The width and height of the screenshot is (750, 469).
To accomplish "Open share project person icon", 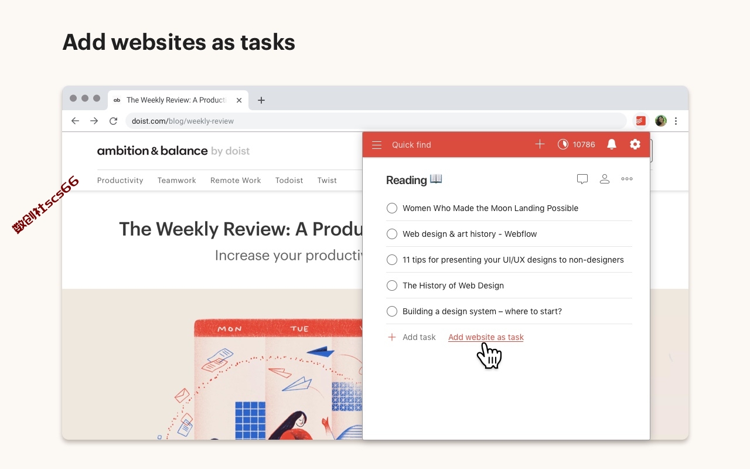I will [x=605, y=179].
